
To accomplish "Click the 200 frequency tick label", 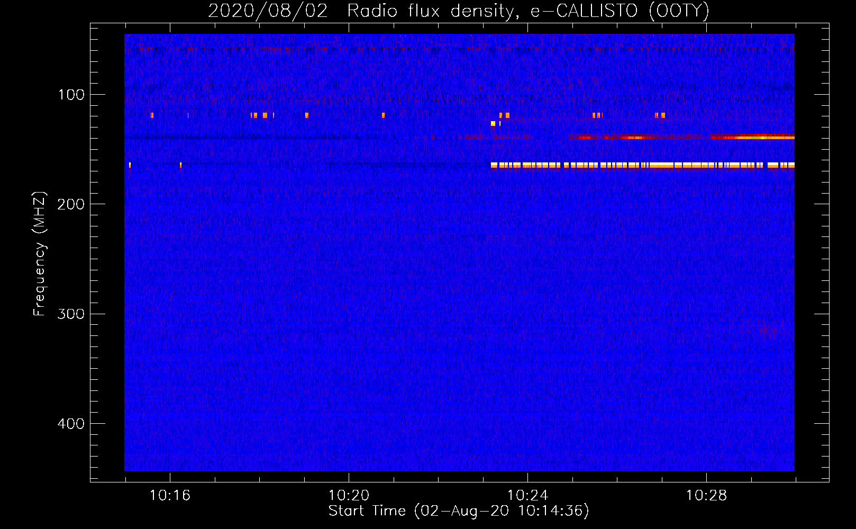I will tap(71, 204).
